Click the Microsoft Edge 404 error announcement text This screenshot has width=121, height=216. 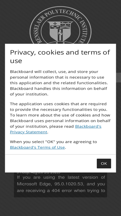[61, 184]
